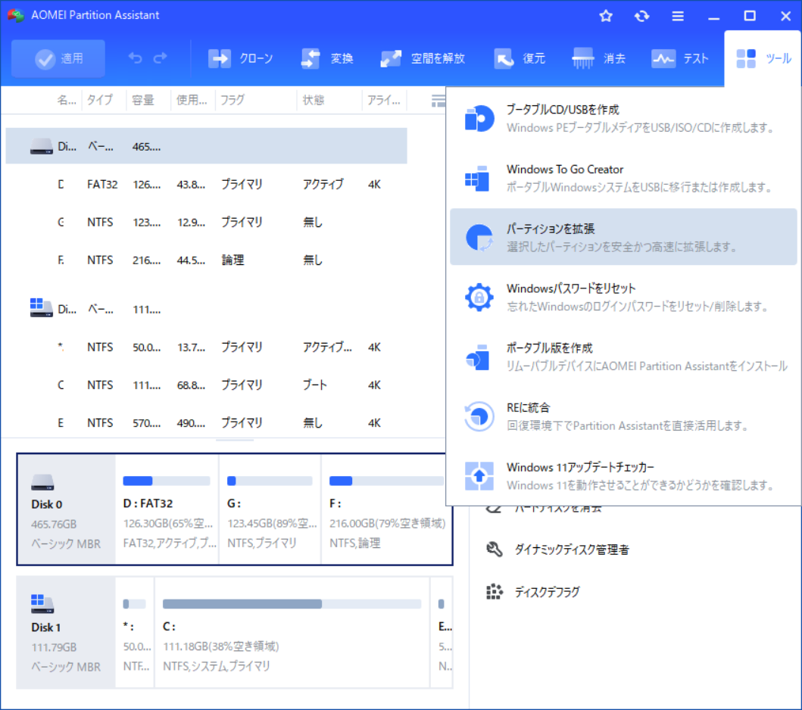Click the Disk 1 block in disk map
This screenshot has height=710, width=802.
(x=66, y=632)
